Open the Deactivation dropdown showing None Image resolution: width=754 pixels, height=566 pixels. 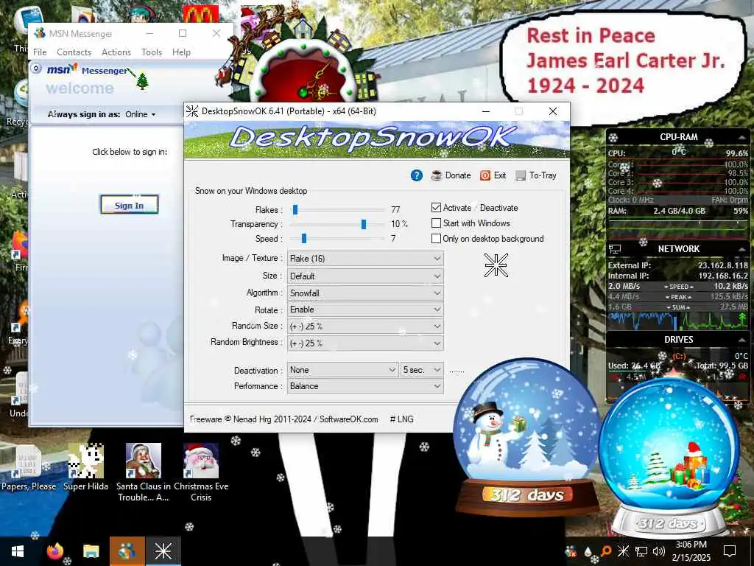[342, 370]
